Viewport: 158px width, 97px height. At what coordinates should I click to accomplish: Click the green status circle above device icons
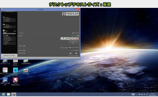(x=78, y=36)
